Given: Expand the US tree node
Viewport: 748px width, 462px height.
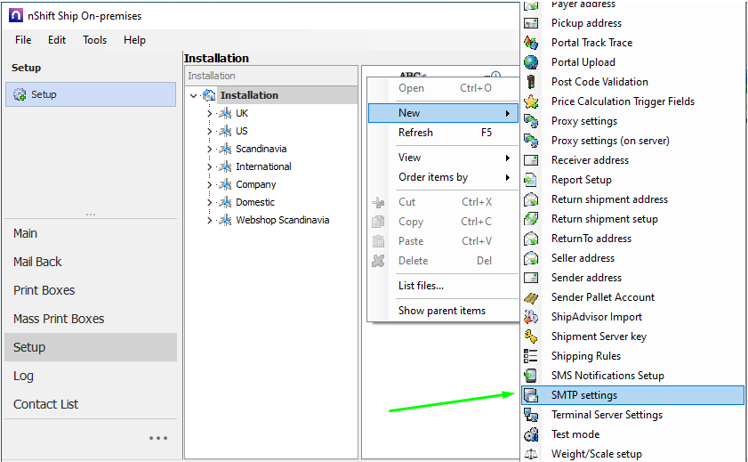Looking at the screenshot, I should point(209,131).
